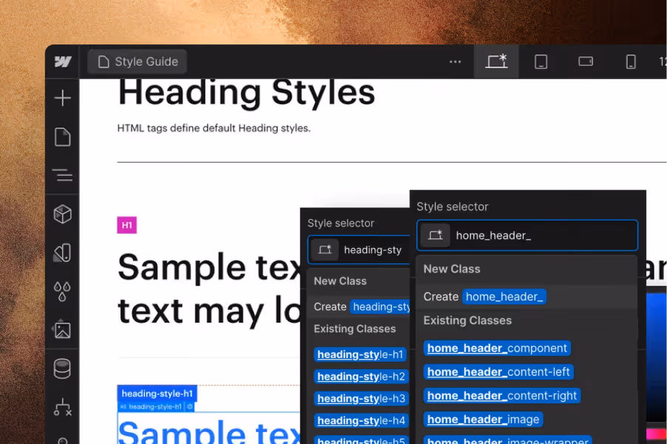
Task: Open the Components panel
Action: tap(63, 214)
